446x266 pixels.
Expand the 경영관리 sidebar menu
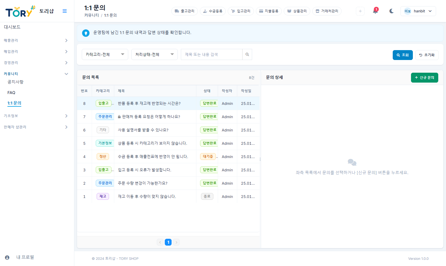pos(36,63)
